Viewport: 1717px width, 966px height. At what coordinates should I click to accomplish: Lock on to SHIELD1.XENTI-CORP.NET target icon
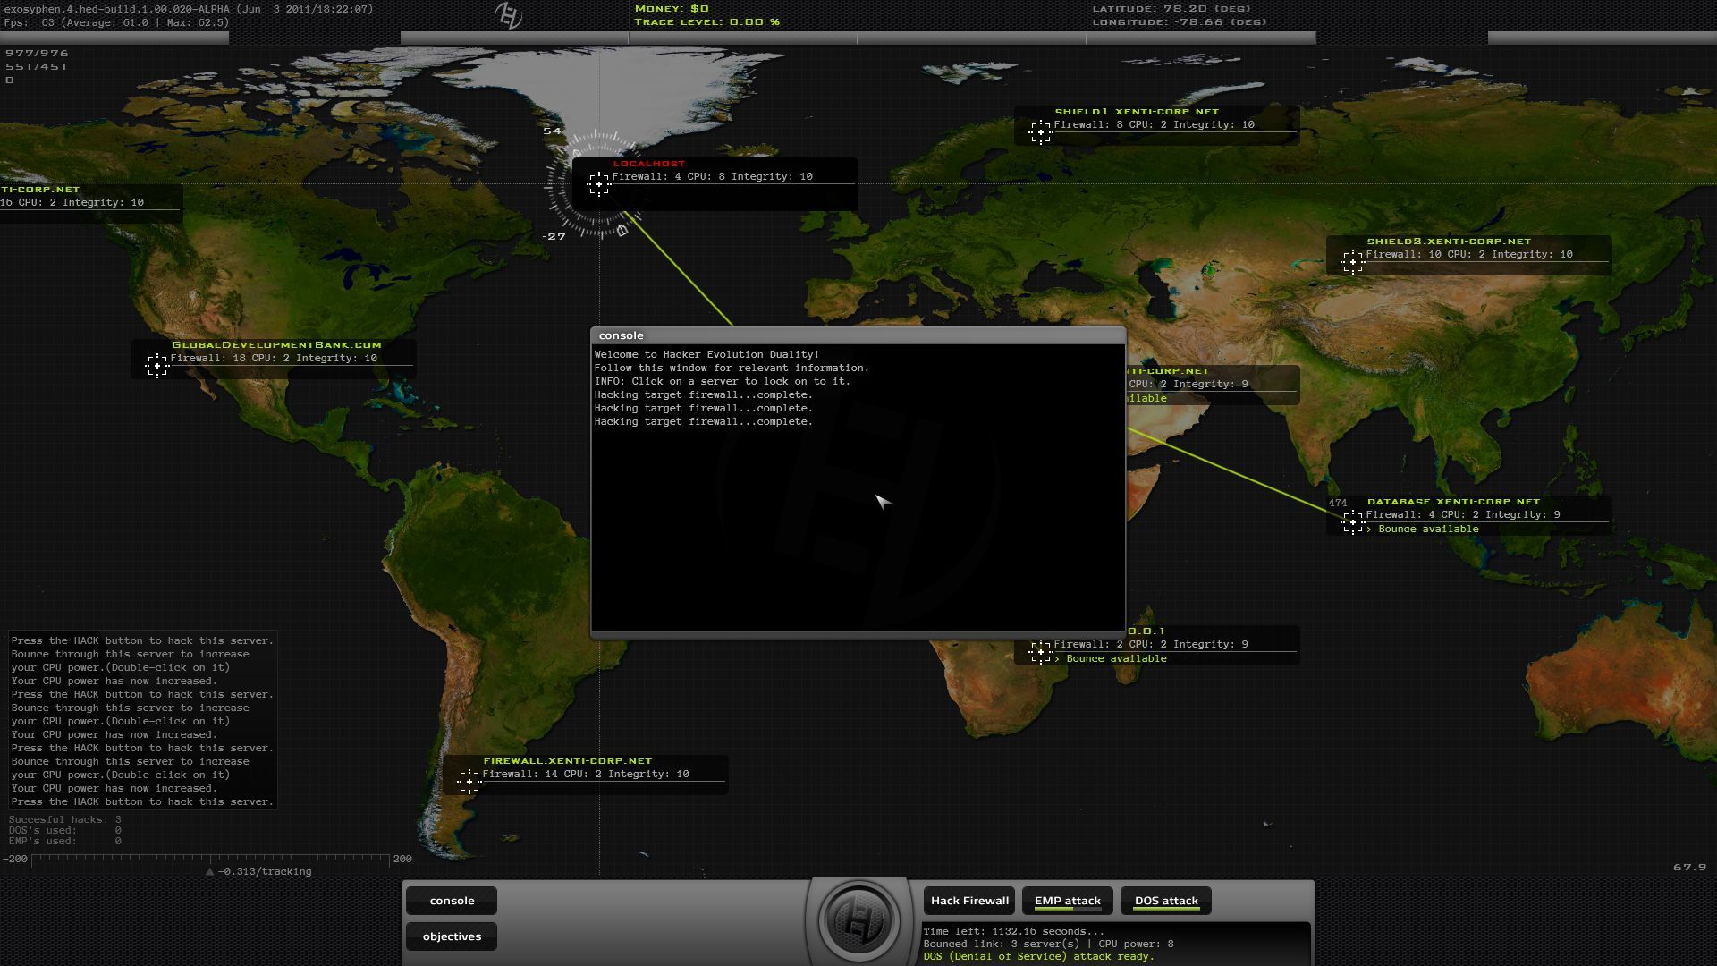click(1040, 132)
